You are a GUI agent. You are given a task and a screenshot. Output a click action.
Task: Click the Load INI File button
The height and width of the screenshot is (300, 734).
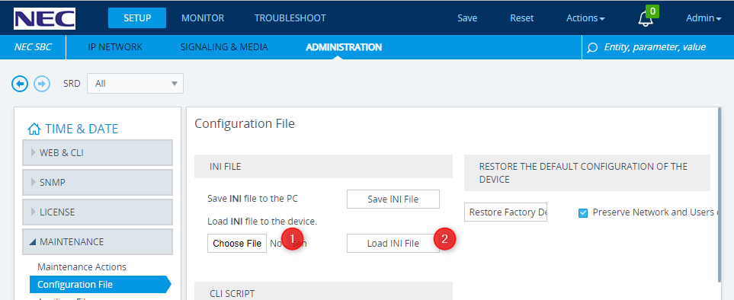pos(393,244)
